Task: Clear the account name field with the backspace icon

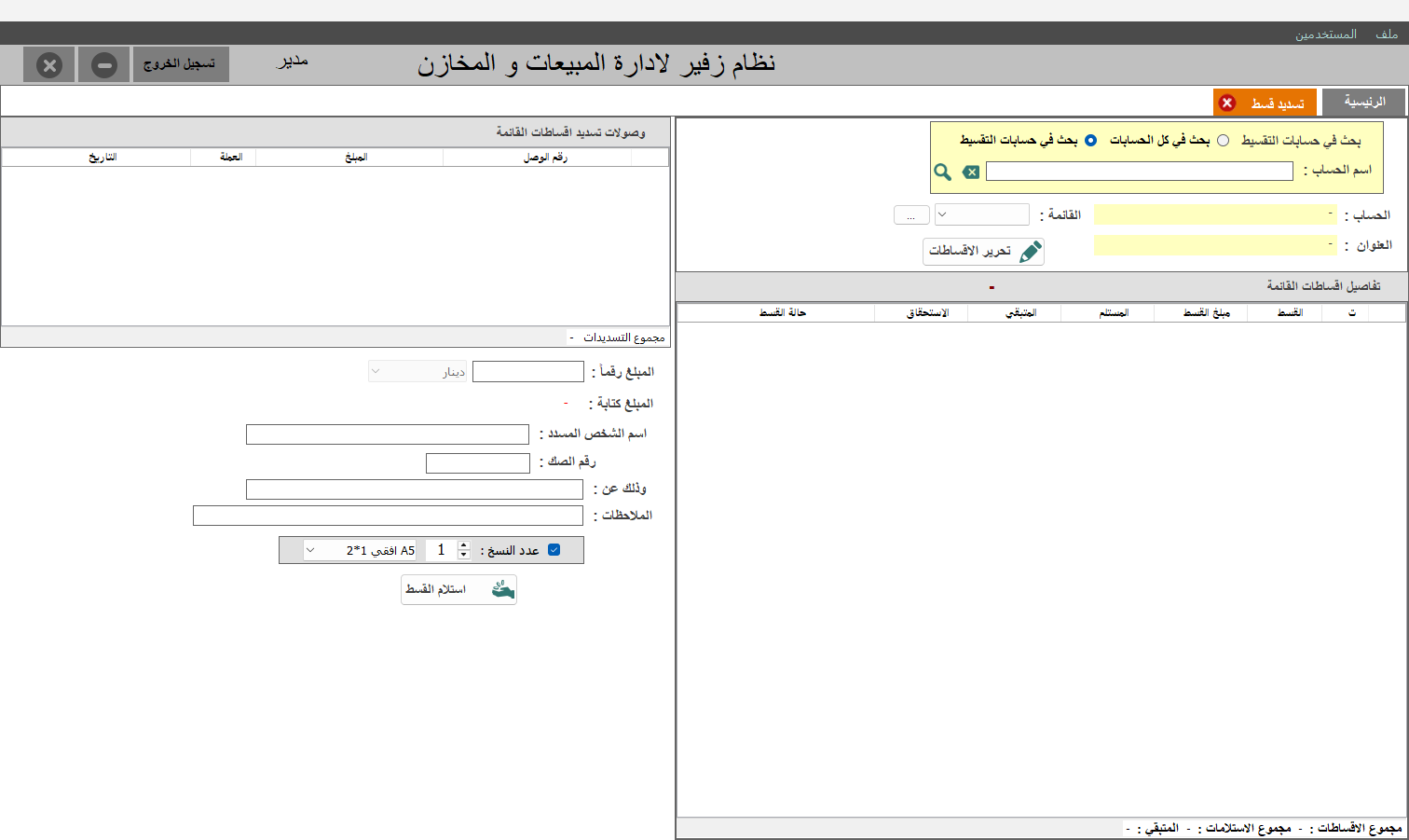Action: tap(971, 172)
